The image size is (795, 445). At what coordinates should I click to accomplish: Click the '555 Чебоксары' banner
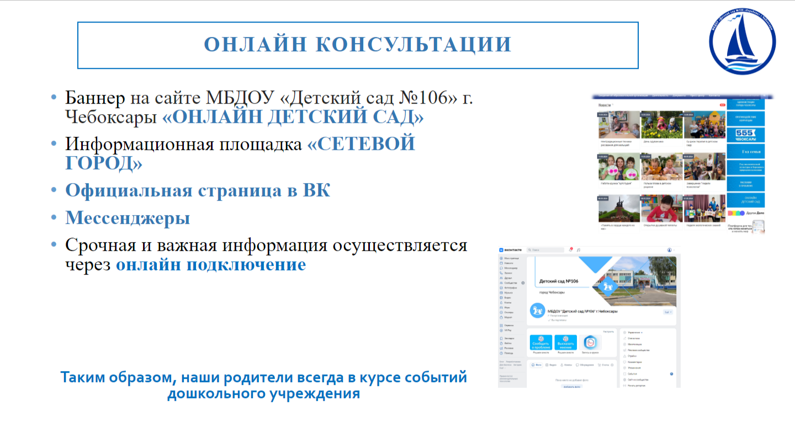click(x=746, y=135)
